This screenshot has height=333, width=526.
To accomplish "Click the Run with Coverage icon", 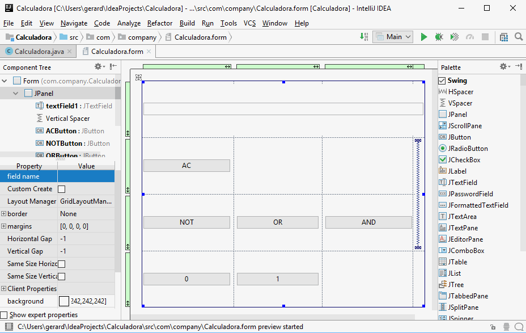I will point(454,37).
